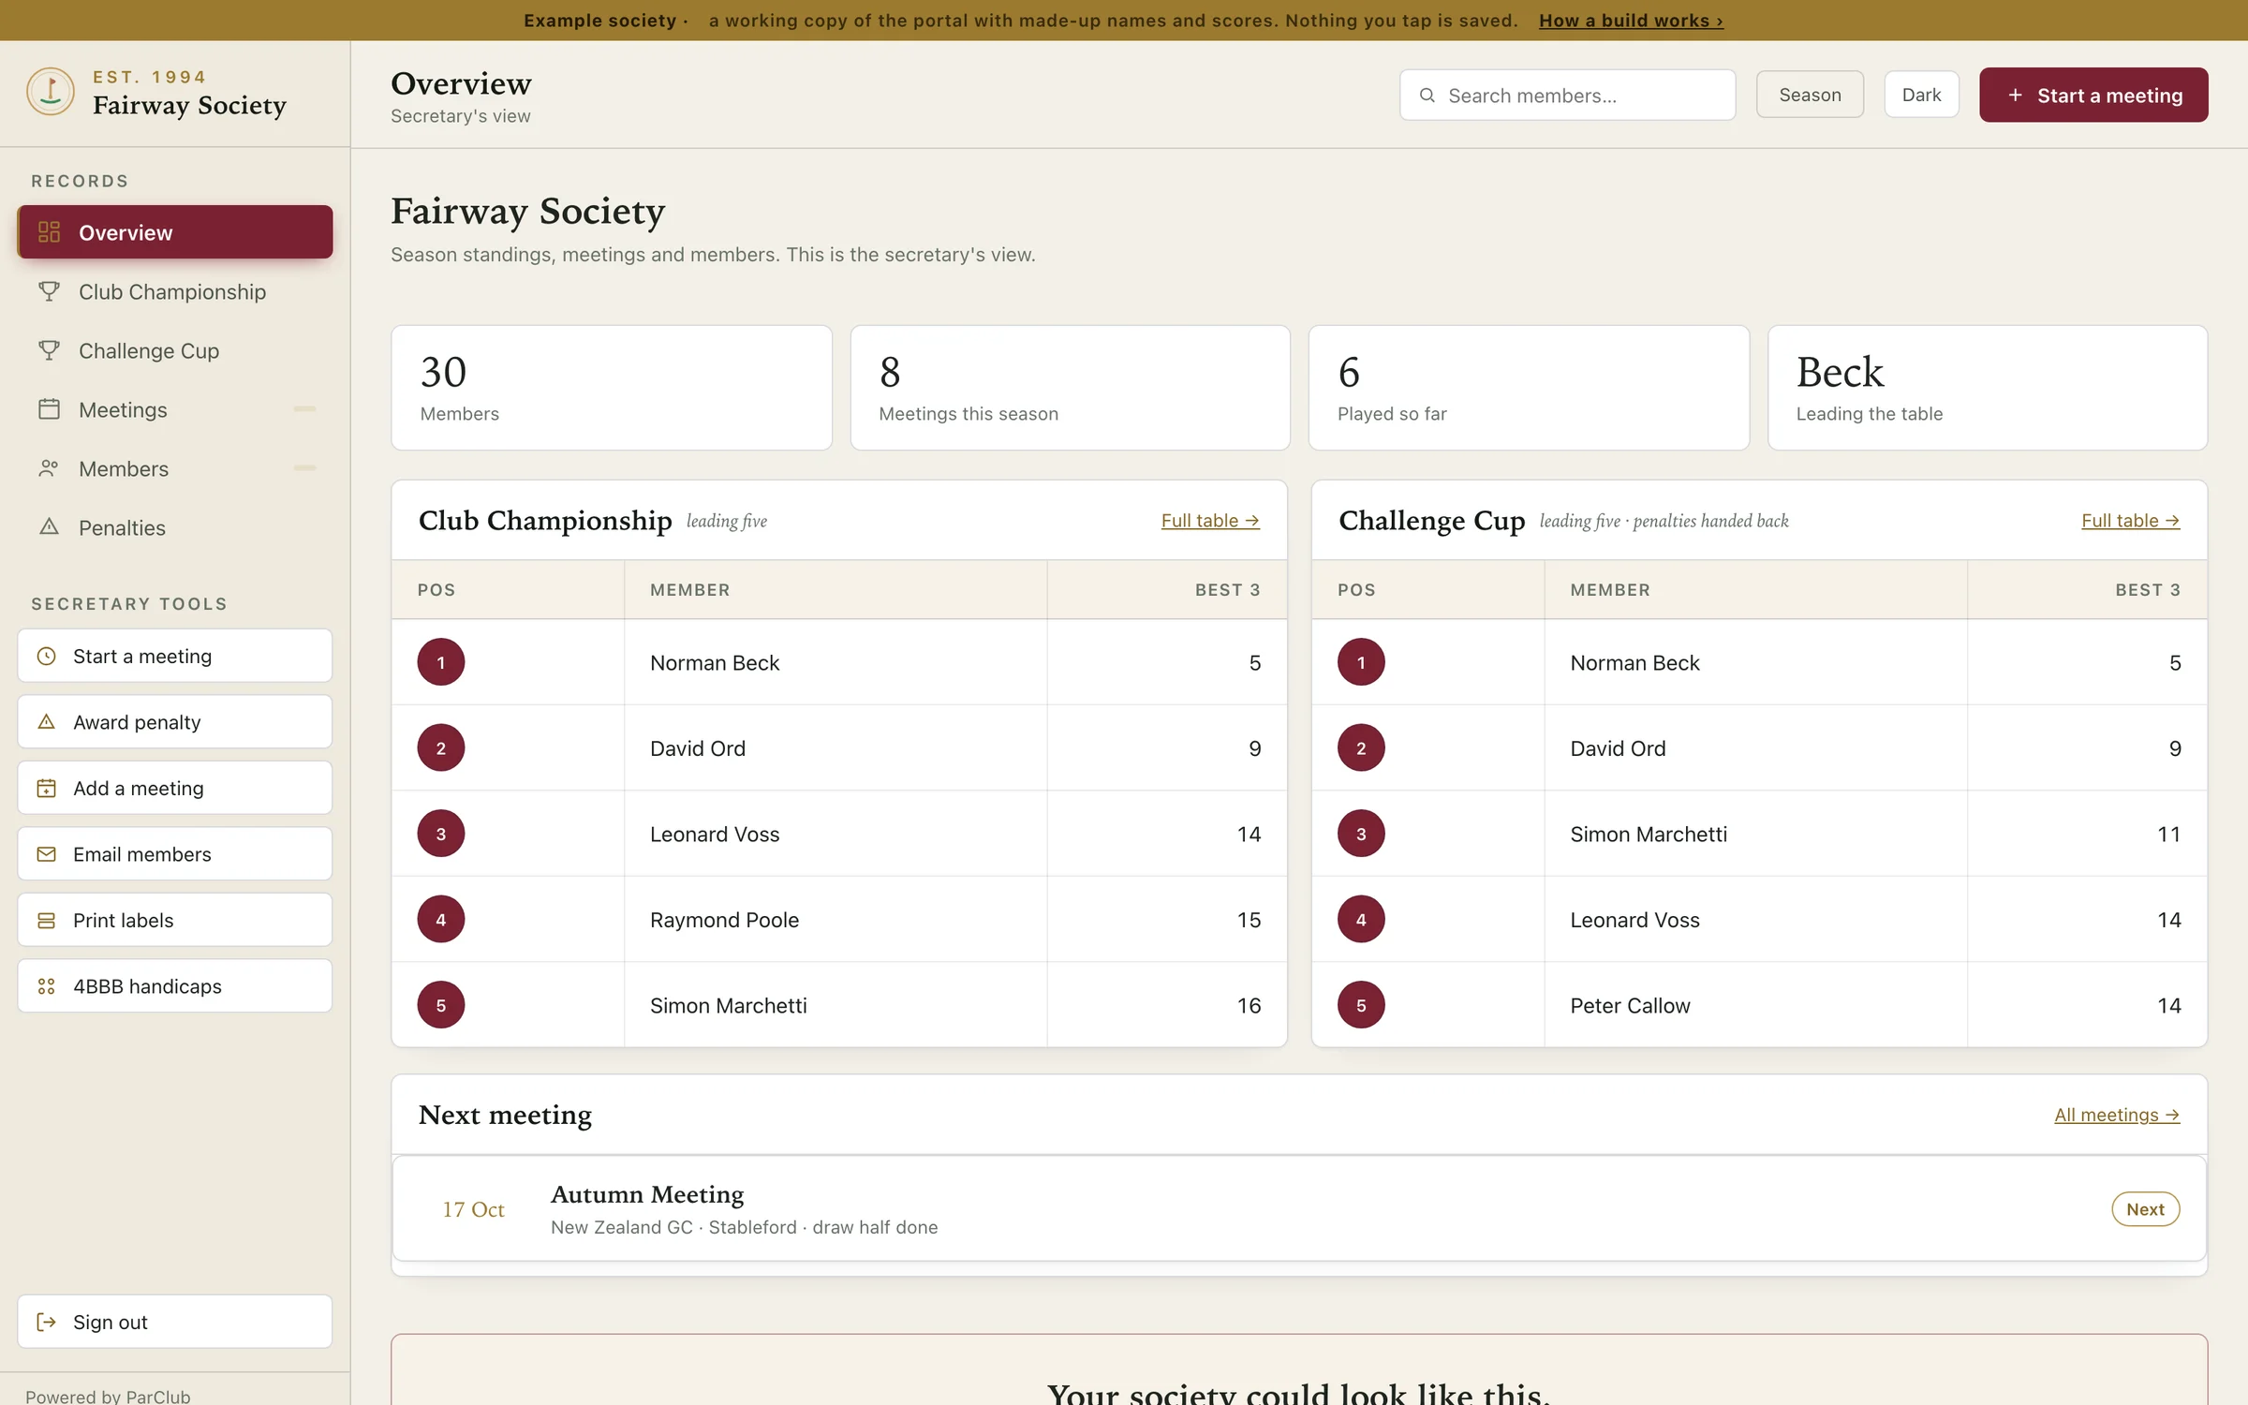Click the 4BBB handicaps tool button
Viewport: 2248px width, 1405px height.
pos(175,986)
